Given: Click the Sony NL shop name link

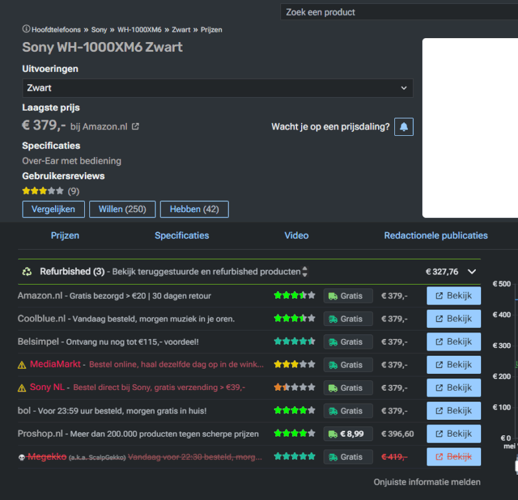Looking at the screenshot, I should (x=47, y=387).
